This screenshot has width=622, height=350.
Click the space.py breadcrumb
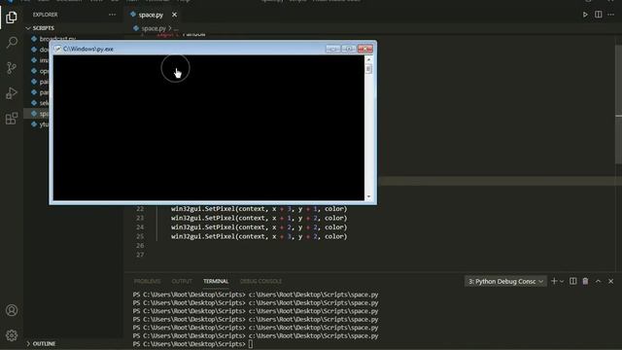(154, 28)
